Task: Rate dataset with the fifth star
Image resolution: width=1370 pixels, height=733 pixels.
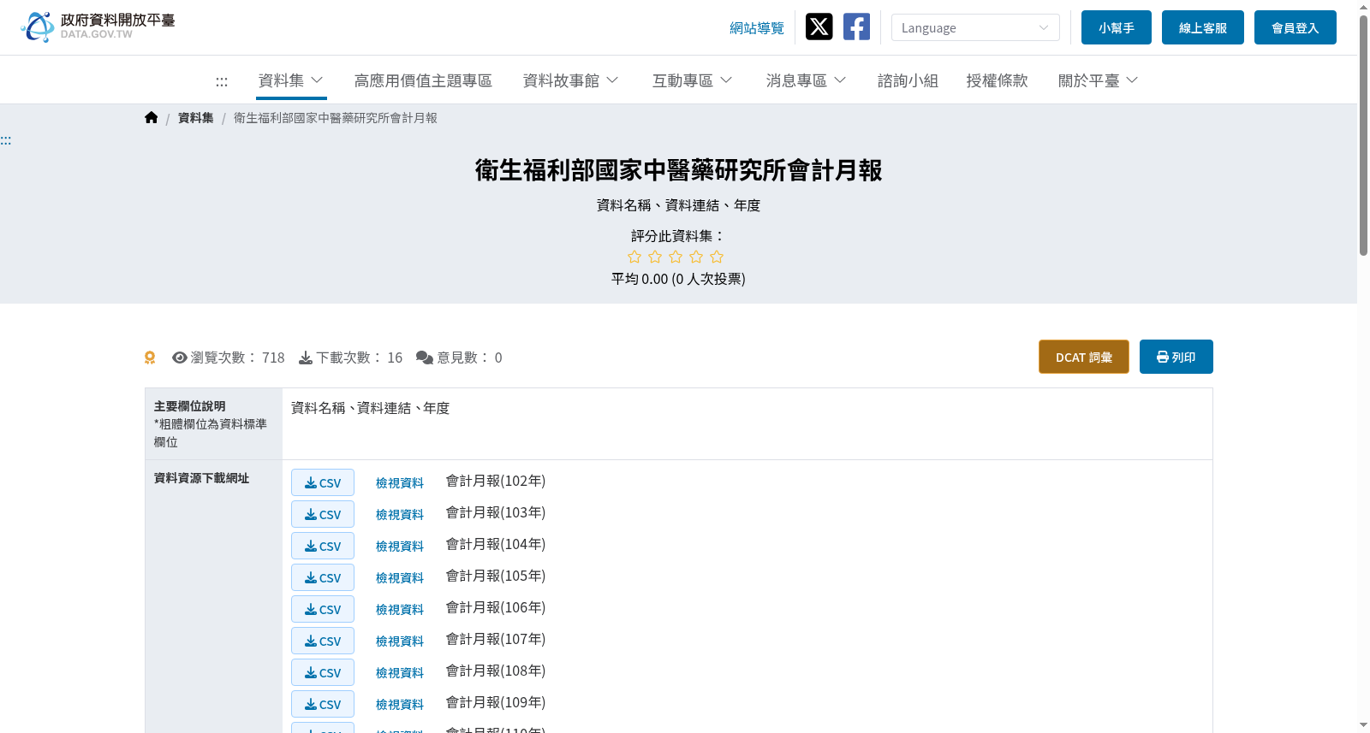Action: (717, 257)
